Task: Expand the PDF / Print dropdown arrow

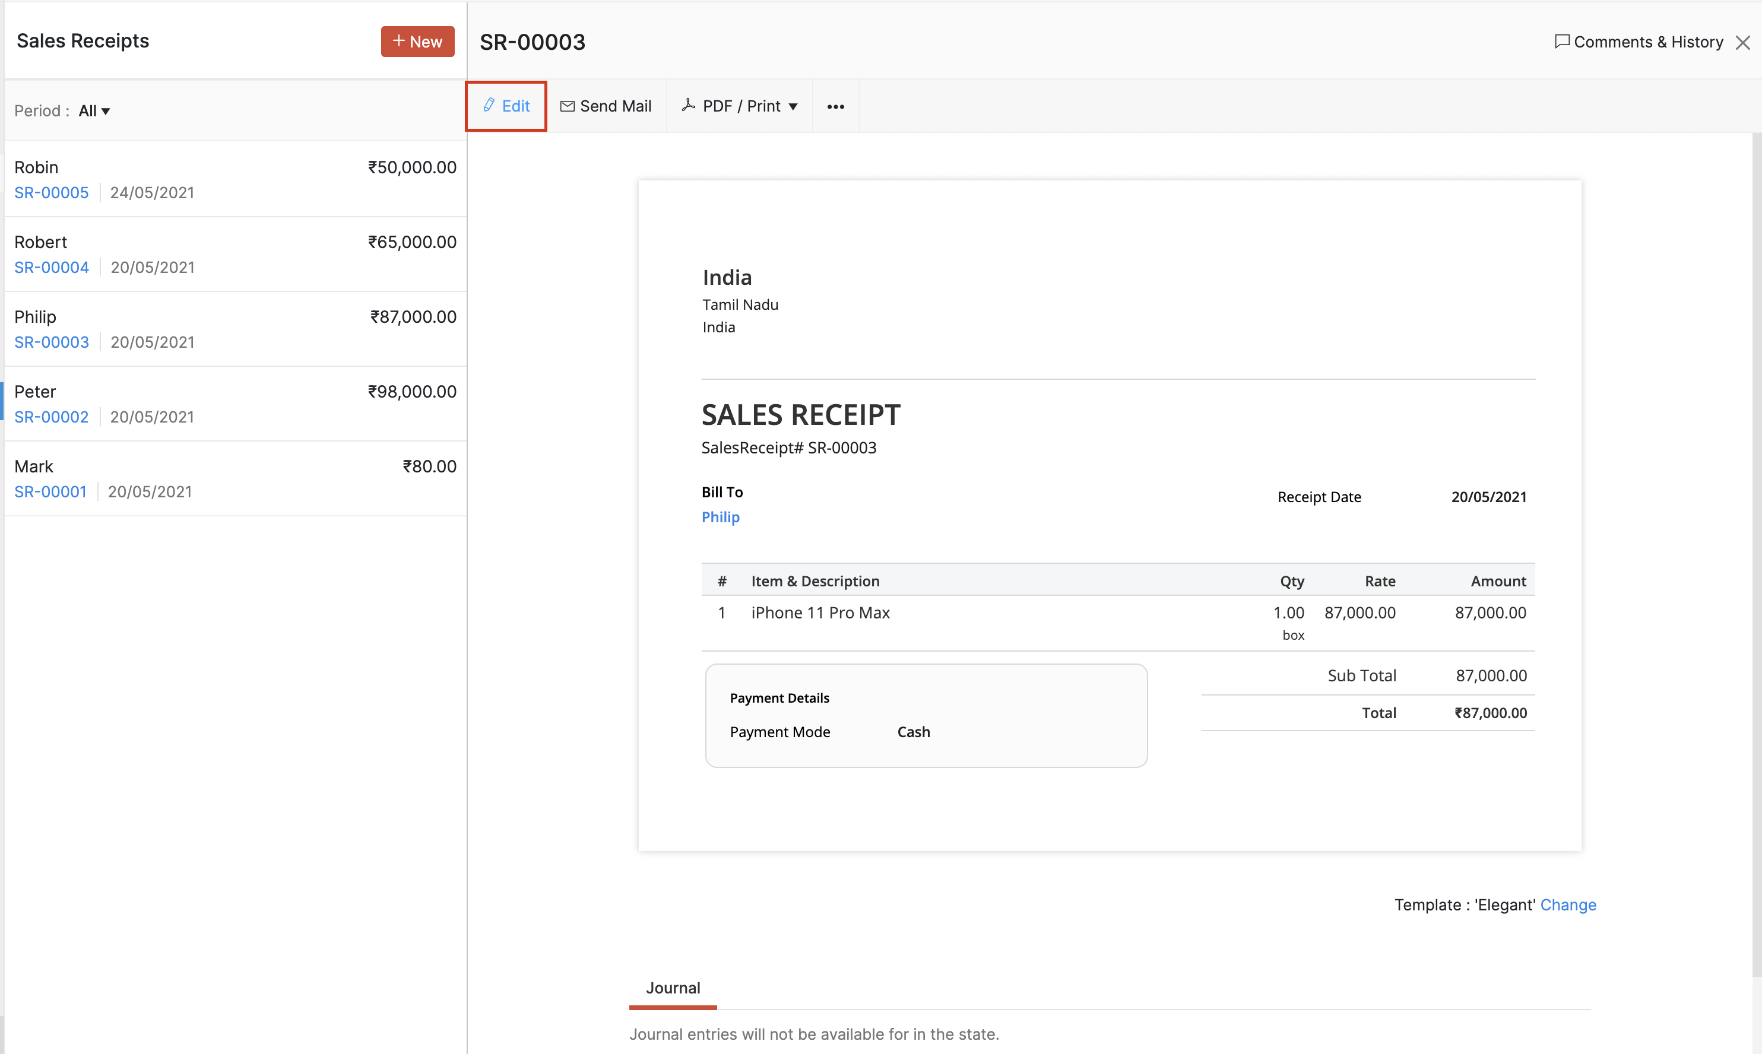Action: pos(793,107)
